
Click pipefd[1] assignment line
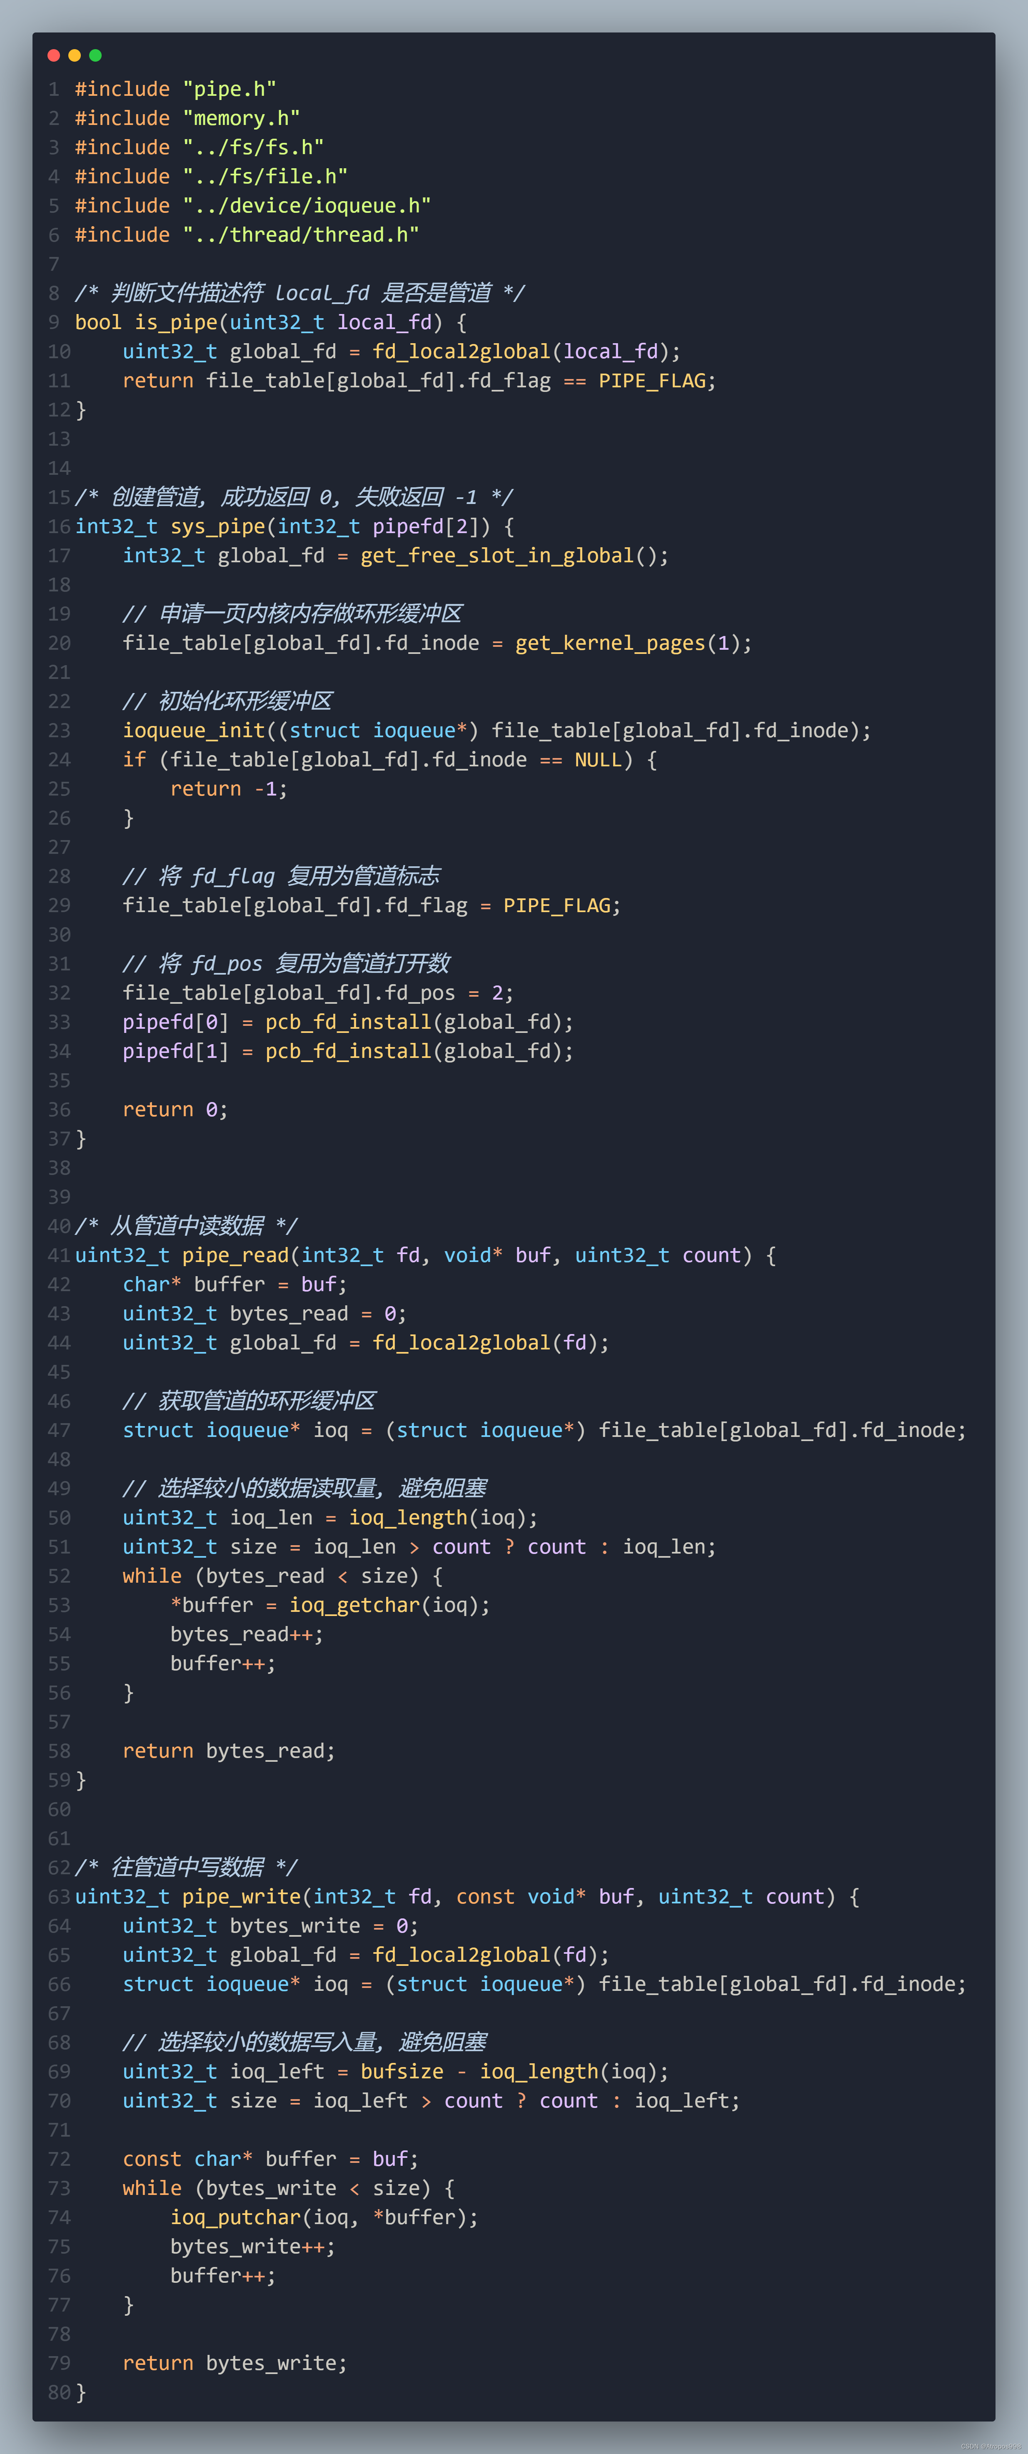click(348, 1051)
